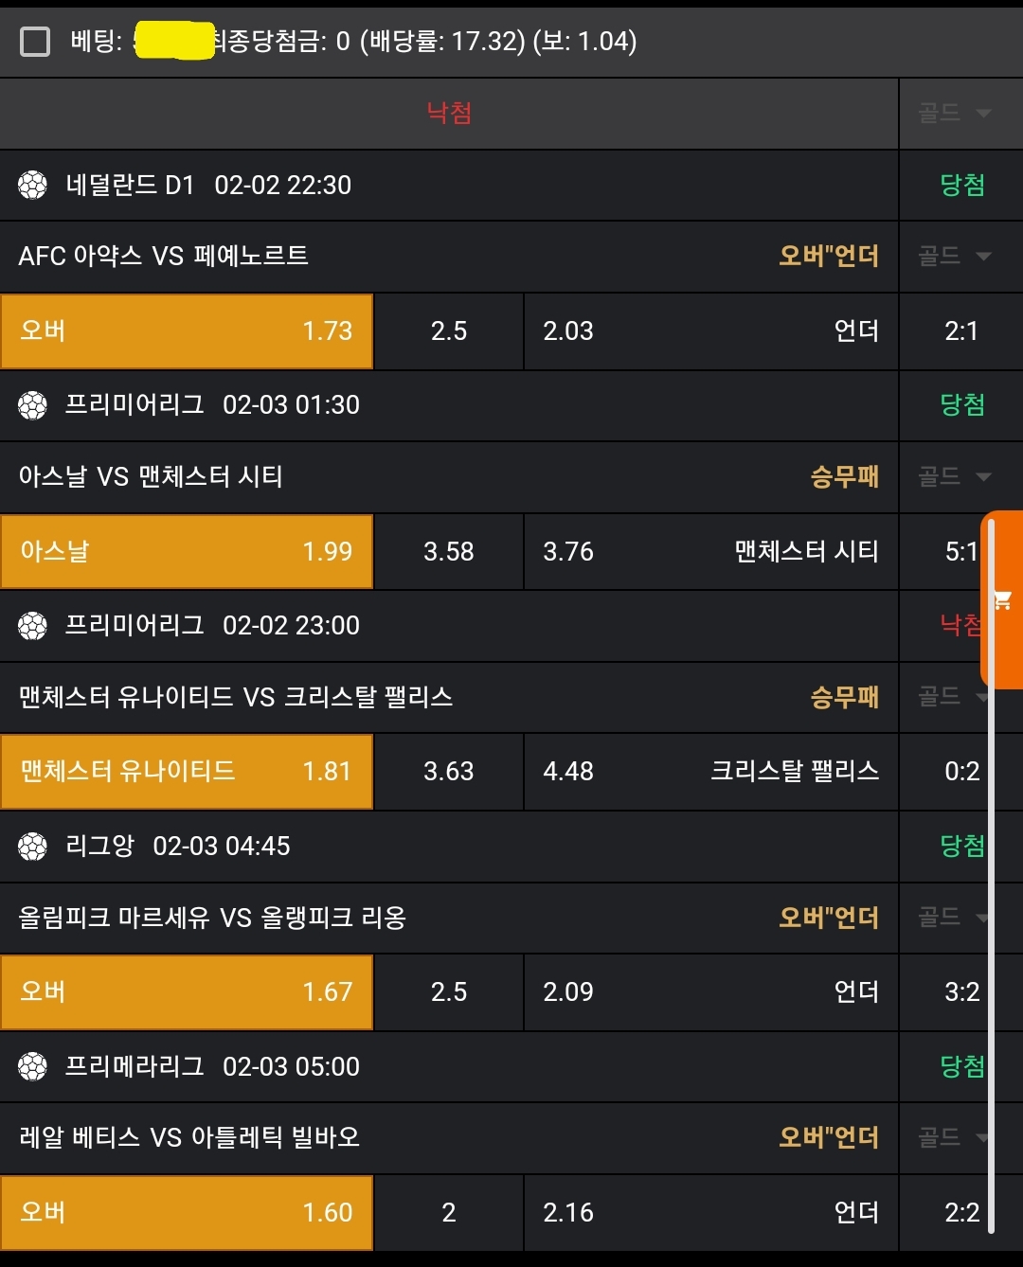
Task: Choose 언더 2.03 for the Ajax match
Action: pyautogui.click(x=710, y=331)
